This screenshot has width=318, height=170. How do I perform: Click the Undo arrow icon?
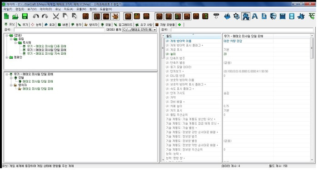(36, 16)
